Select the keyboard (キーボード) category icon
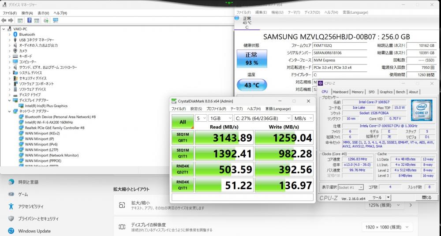 point(15,56)
